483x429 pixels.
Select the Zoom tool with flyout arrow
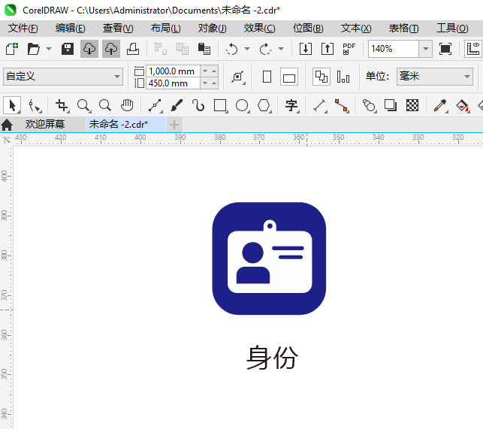click(x=83, y=105)
